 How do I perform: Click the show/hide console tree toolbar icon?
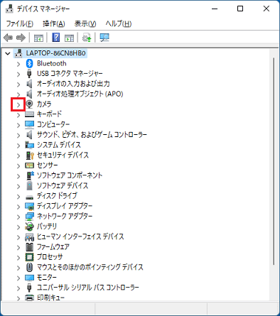[x=38, y=38]
